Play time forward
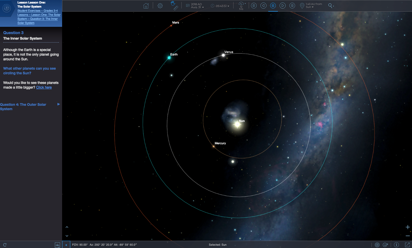Screen dimensions: 412x248 click(x=283, y=6)
